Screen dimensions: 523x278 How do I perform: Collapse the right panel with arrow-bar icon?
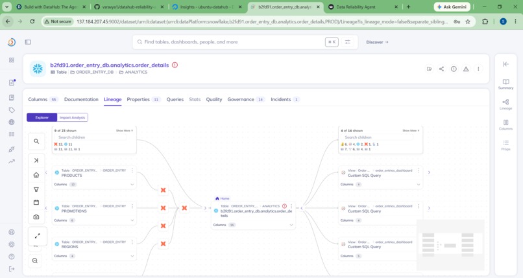point(505,64)
